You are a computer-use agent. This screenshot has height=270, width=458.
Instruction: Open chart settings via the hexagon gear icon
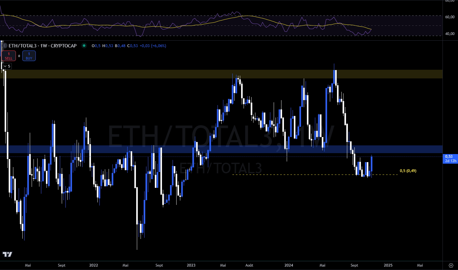[x=451, y=265]
